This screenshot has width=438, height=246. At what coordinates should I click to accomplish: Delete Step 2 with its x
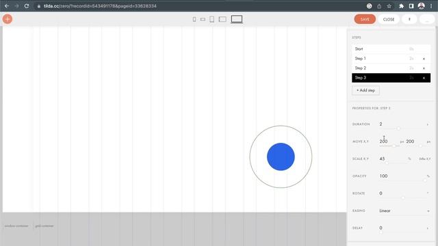pyautogui.click(x=424, y=68)
